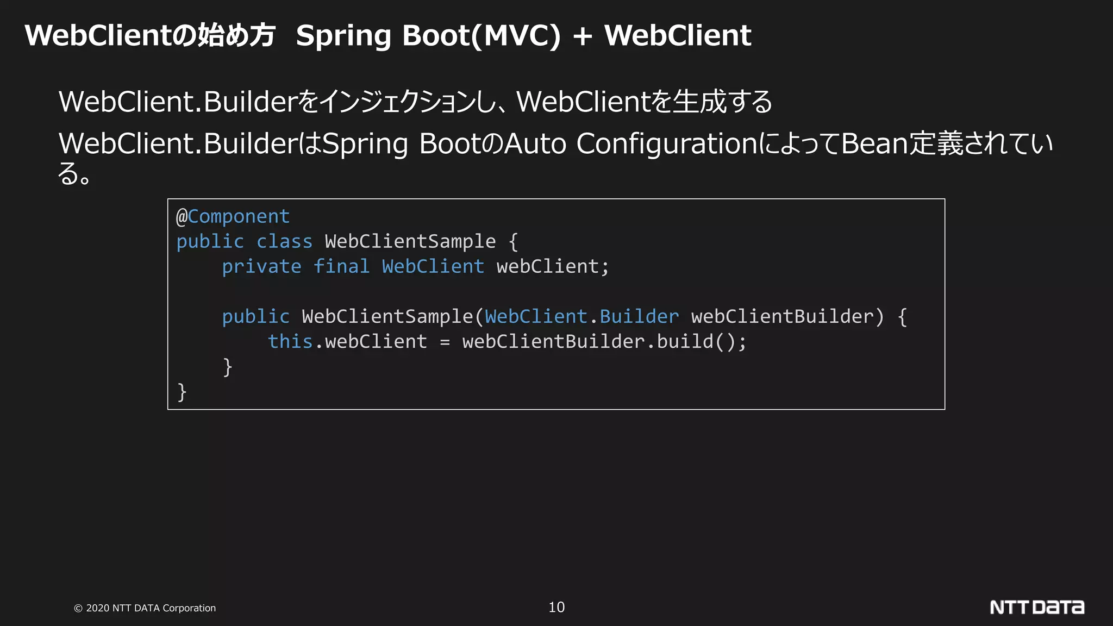
Task: Click the '© 2020 NTT DATA Corporation' footer text
Action: pyautogui.click(x=145, y=608)
